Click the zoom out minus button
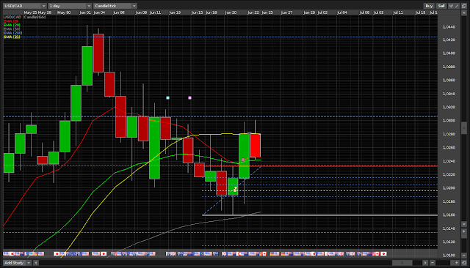Image resolution: width=470 pixels, height=268 pixels. tap(433, 263)
